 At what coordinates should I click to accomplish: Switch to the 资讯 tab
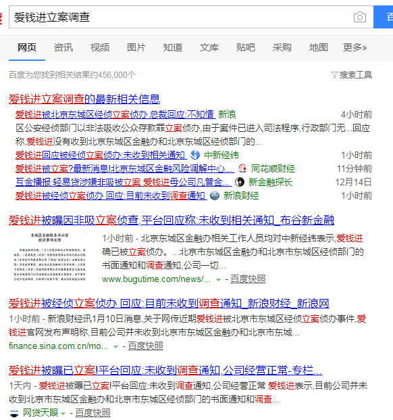(x=63, y=47)
